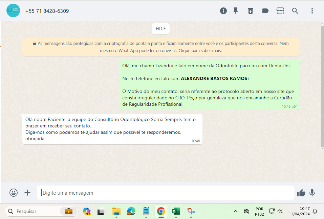Open network status tray icon
The image size is (324, 219).
272,211
